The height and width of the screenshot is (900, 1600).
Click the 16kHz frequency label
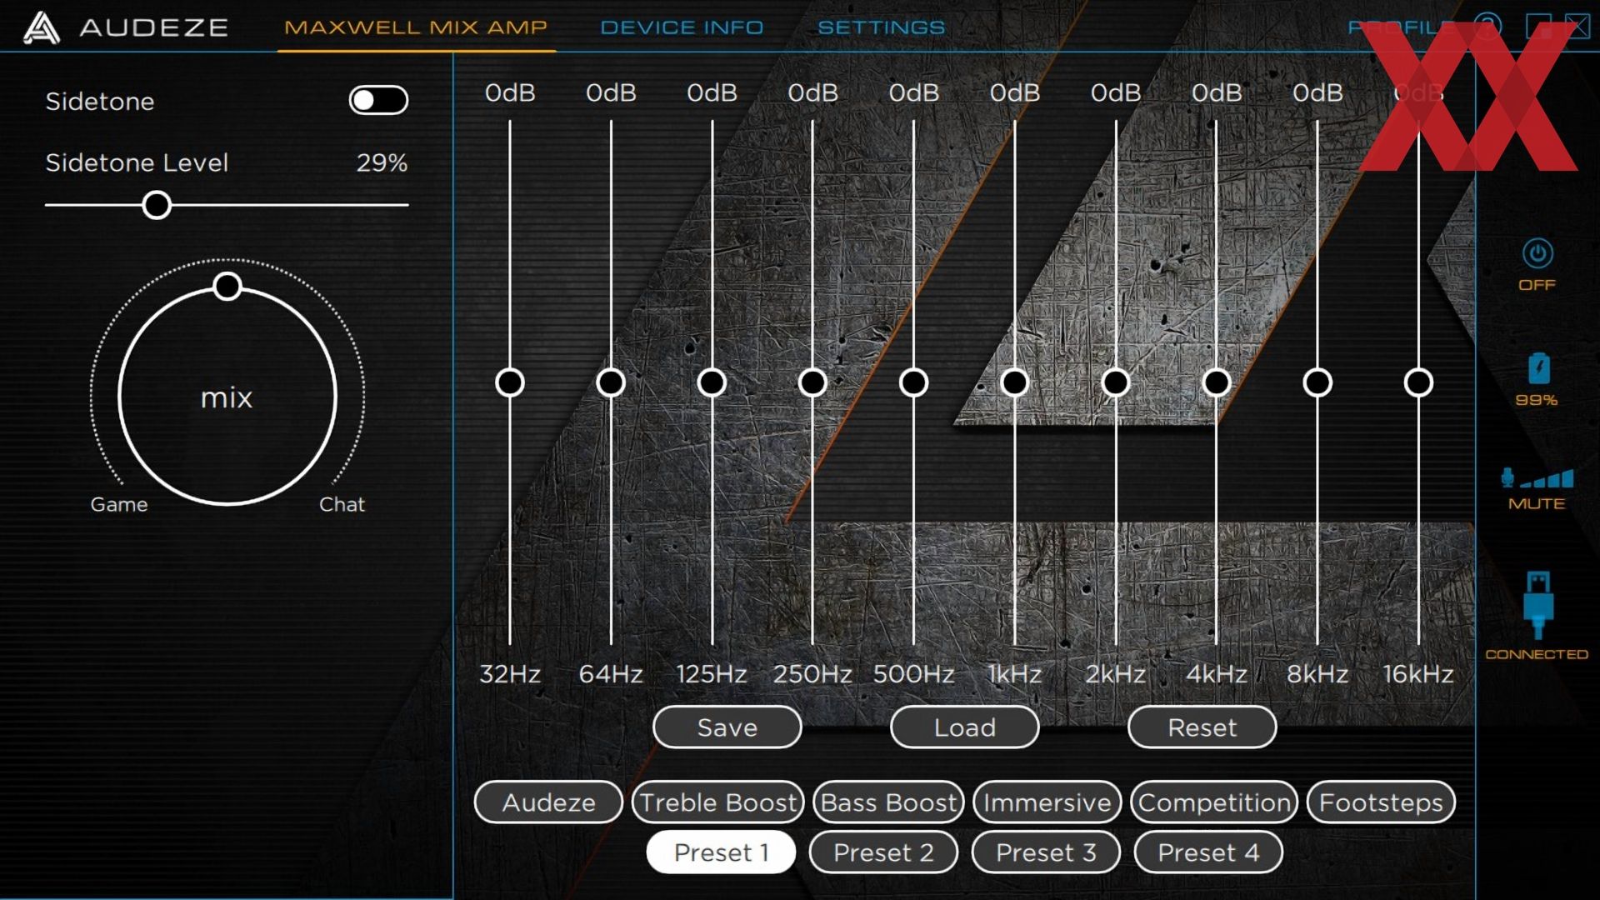pos(1418,673)
